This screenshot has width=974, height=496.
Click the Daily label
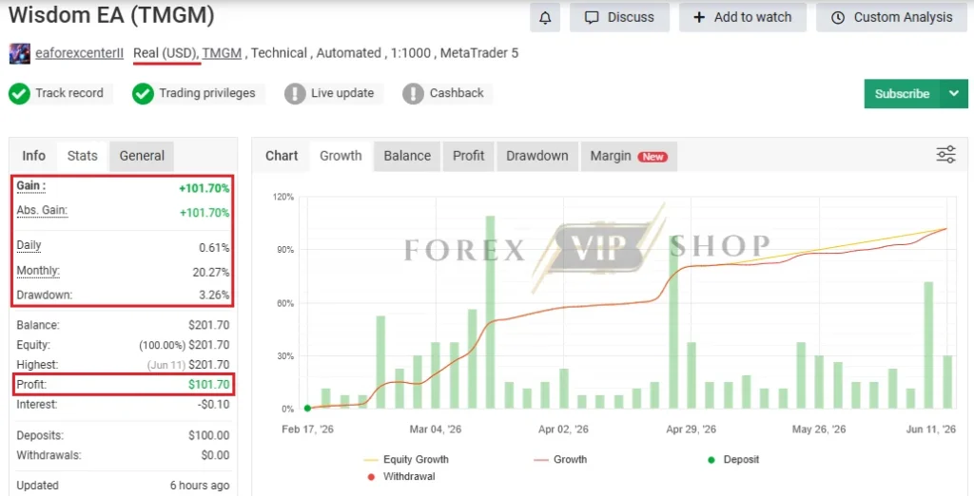pyautogui.click(x=29, y=245)
